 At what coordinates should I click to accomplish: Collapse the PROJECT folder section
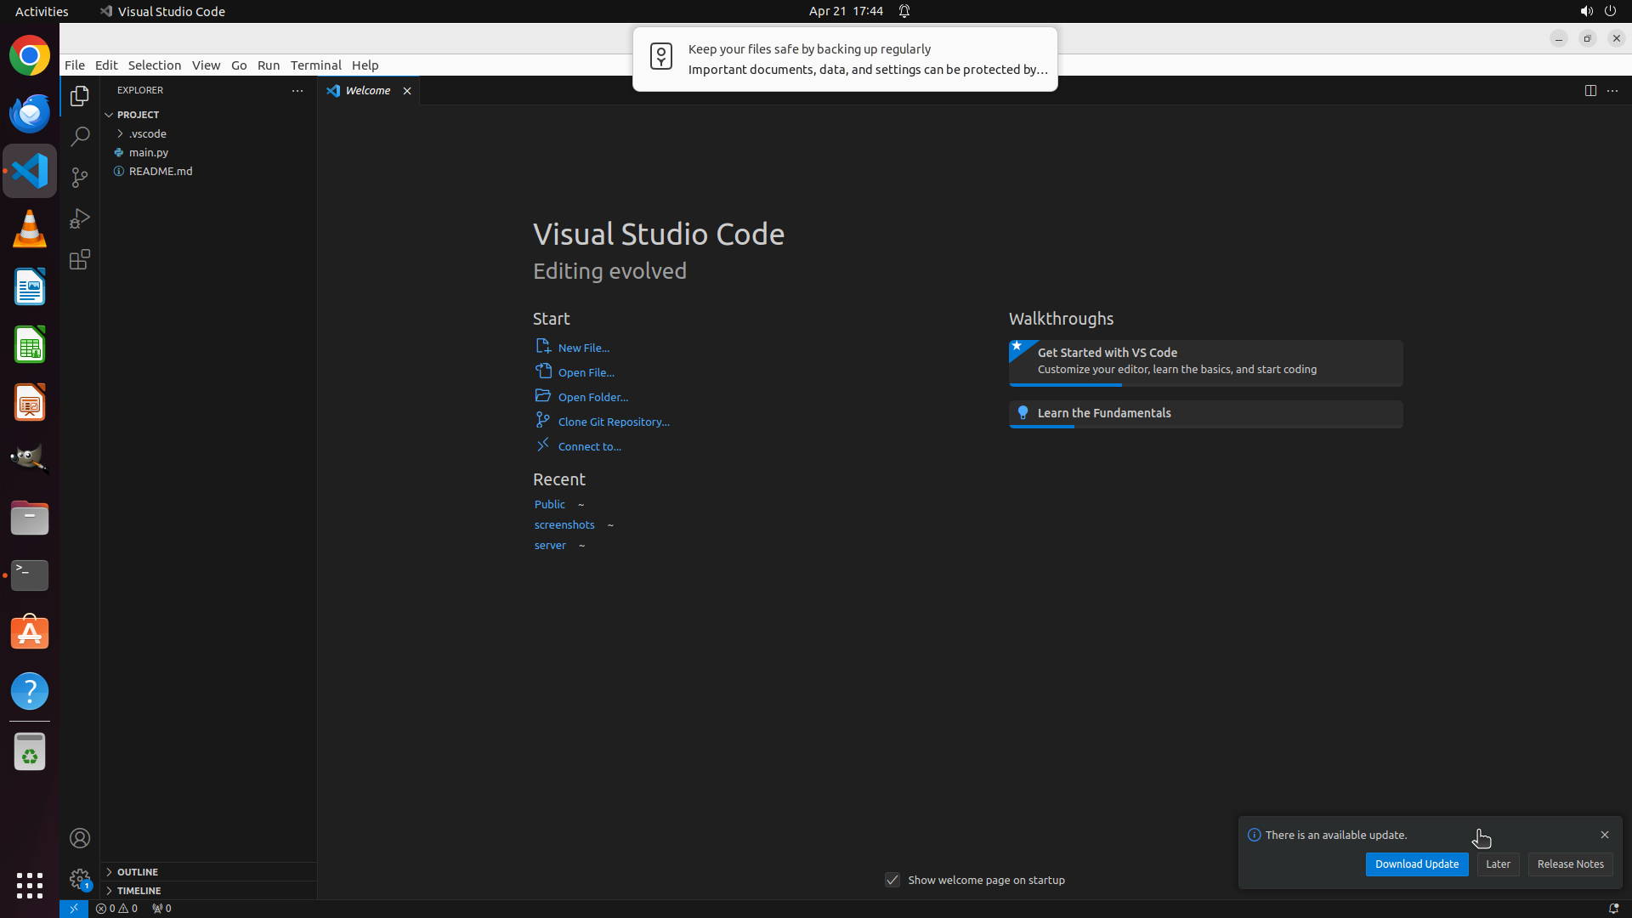[x=138, y=115]
